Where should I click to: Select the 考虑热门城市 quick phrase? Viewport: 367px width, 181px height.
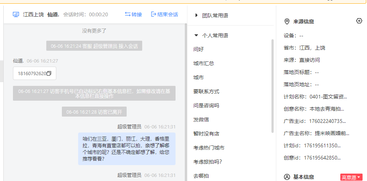(x=209, y=148)
